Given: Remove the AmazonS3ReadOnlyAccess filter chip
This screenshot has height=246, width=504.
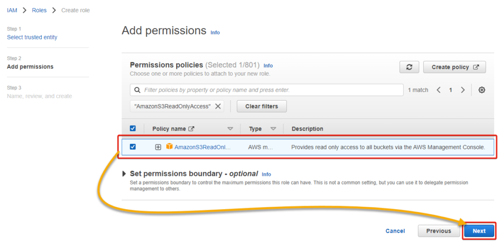Looking at the screenshot, I should point(218,106).
